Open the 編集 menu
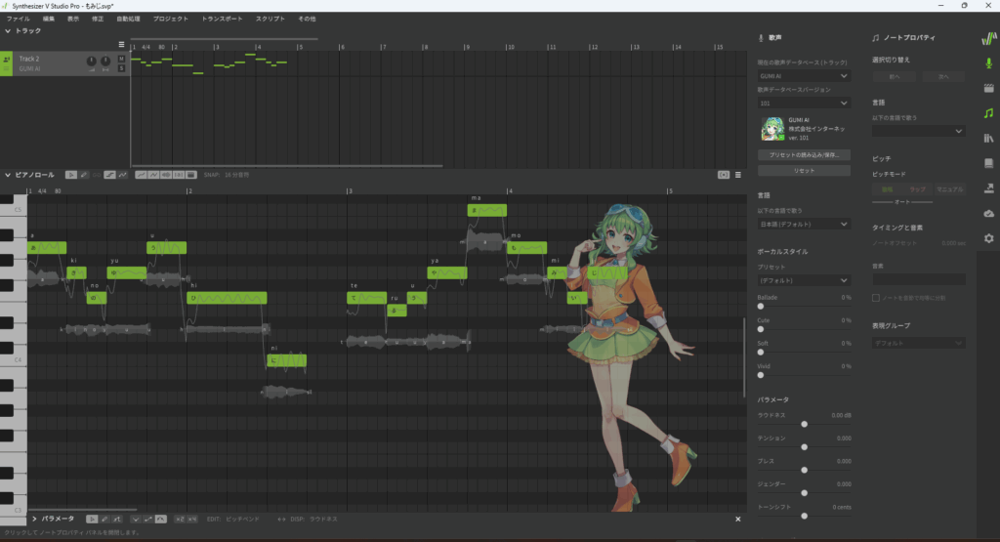Image resolution: width=1000 pixels, height=542 pixels. pos(49,19)
